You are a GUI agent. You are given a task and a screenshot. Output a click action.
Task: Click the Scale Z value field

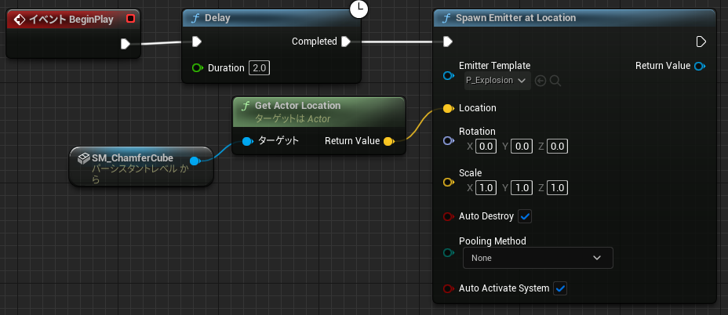[557, 188]
